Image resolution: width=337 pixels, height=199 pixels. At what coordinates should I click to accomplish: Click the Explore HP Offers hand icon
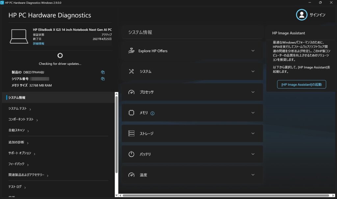coord(131,51)
